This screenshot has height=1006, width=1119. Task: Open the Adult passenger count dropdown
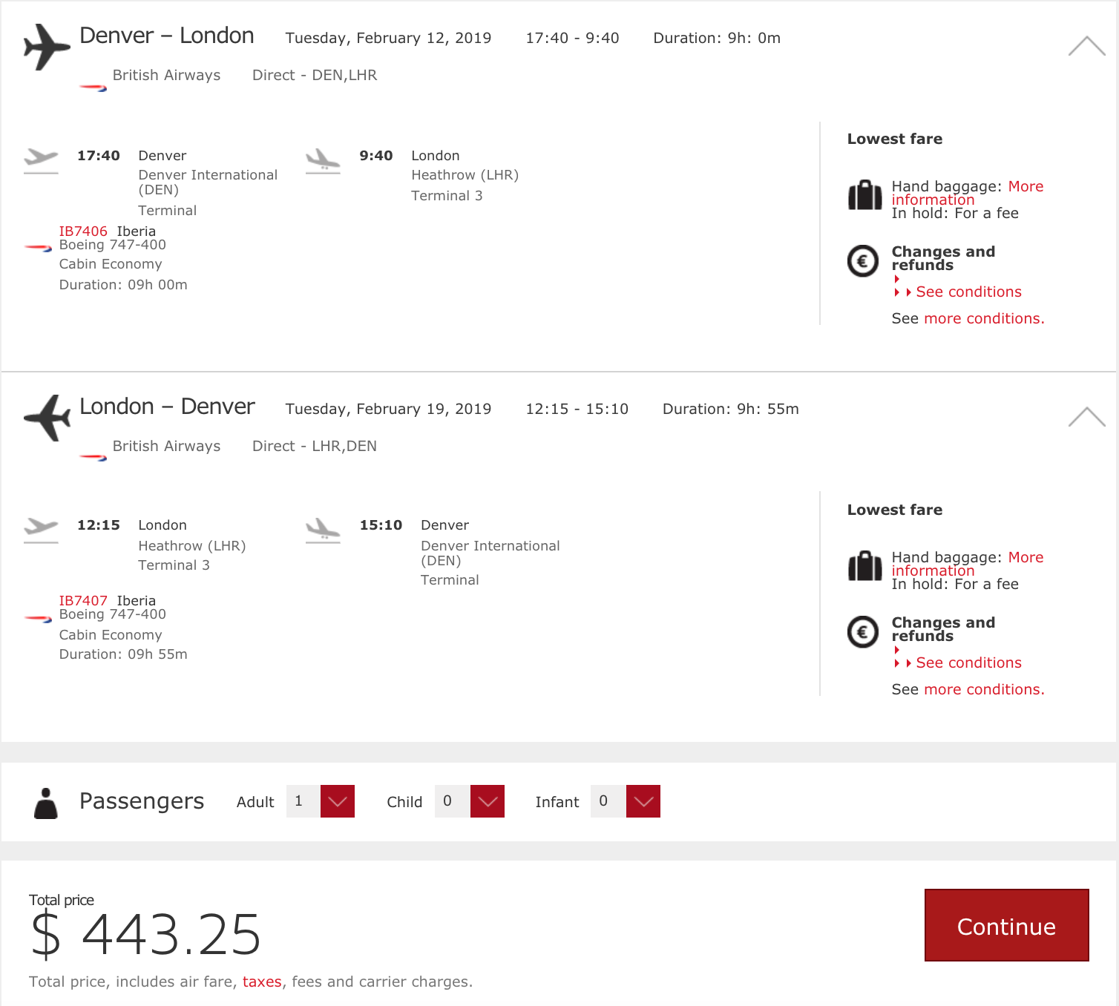tap(338, 801)
